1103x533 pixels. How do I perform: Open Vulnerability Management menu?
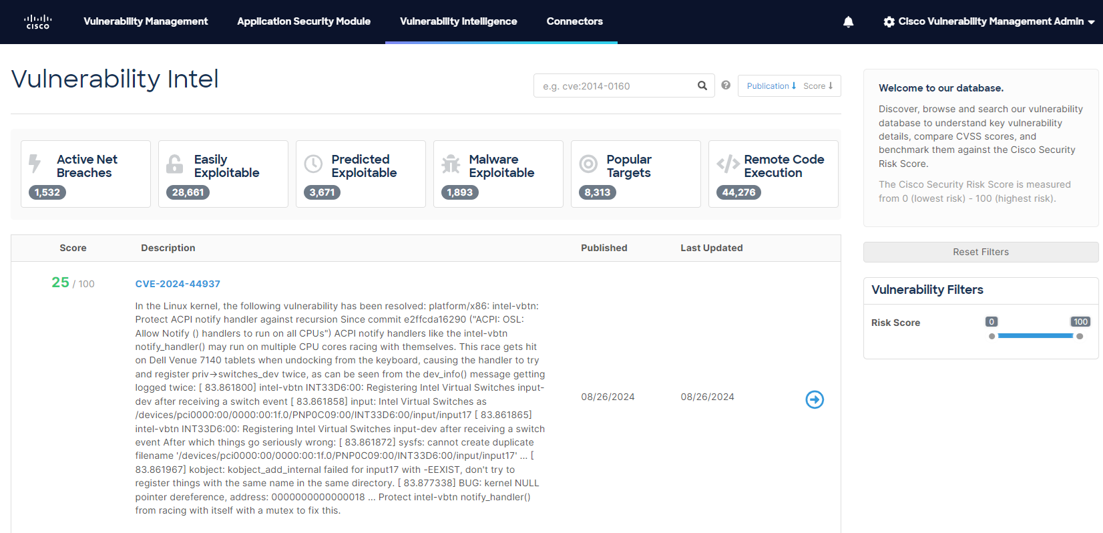point(146,21)
